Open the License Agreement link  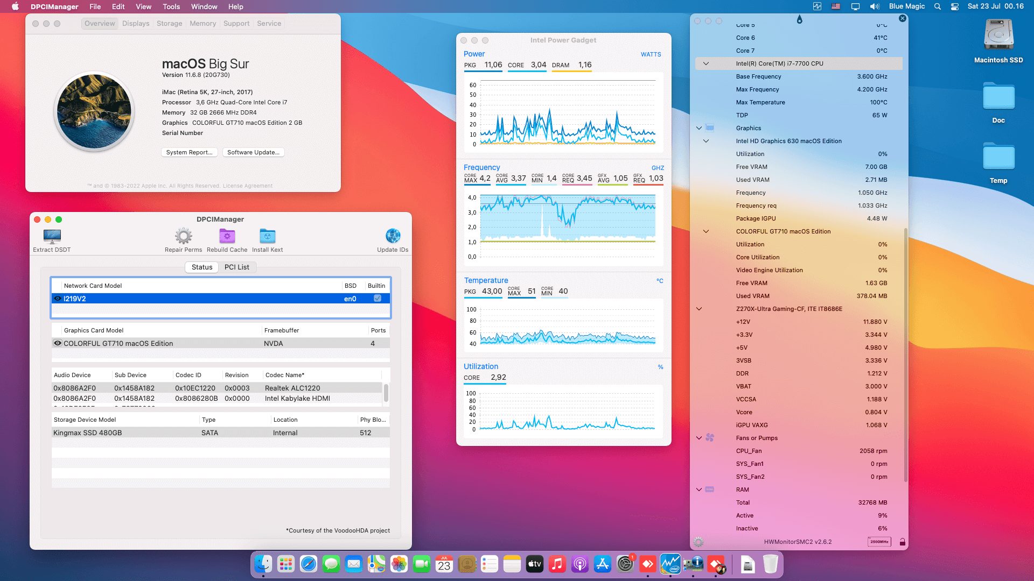pyautogui.click(x=248, y=186)
